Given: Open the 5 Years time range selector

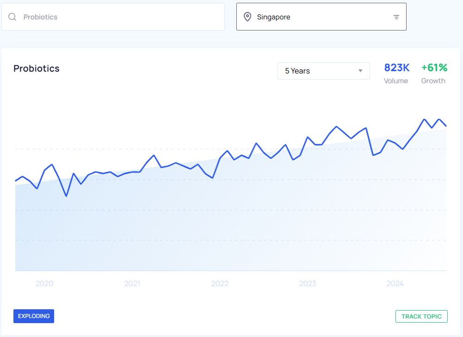Looking at the screenshot, I should 323,71.
